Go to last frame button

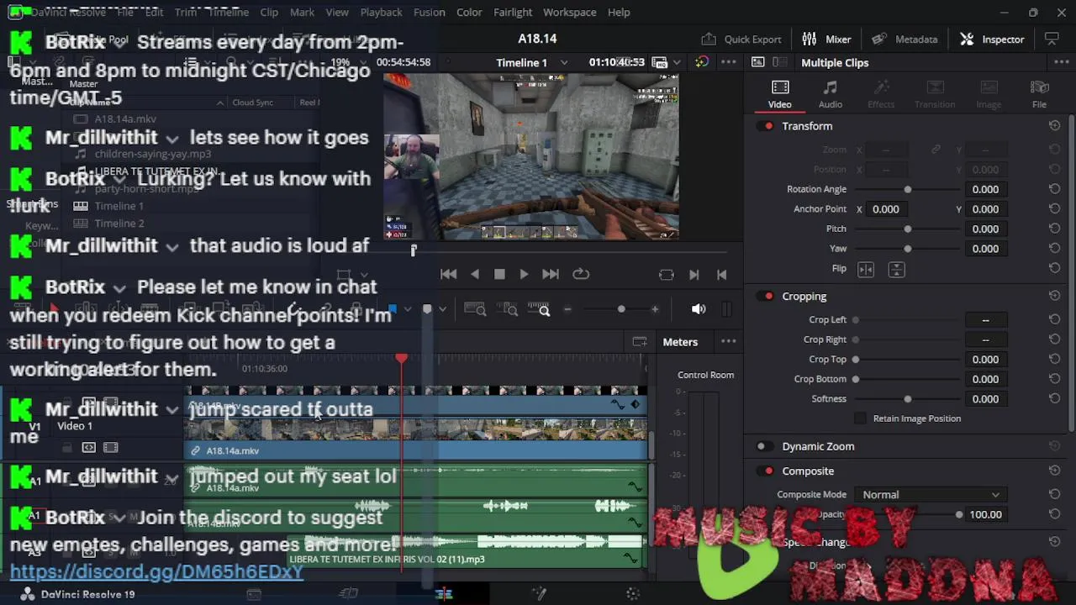(550, 274)
